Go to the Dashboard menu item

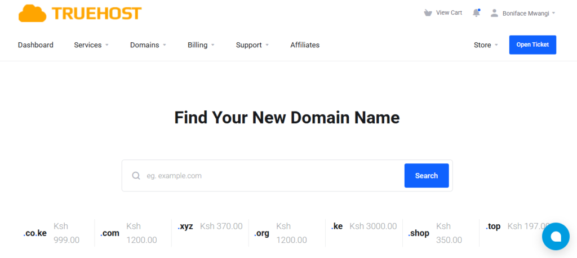click(35, 45)
